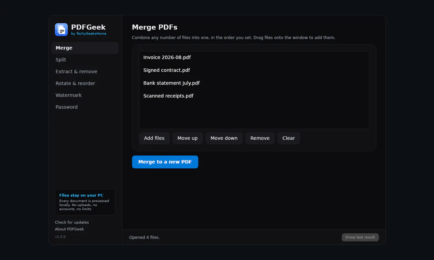This screenshot has height=260, width=434.
Task: Go to Rotate & reorder section
Action: pyautogui.click(x=85, y=83)
